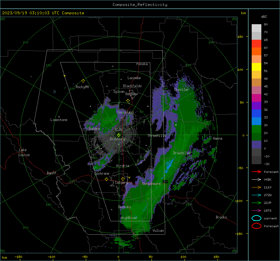Screen dimensions: 280x261
Task: Click the Strathmore label
Action: (151, 184)
